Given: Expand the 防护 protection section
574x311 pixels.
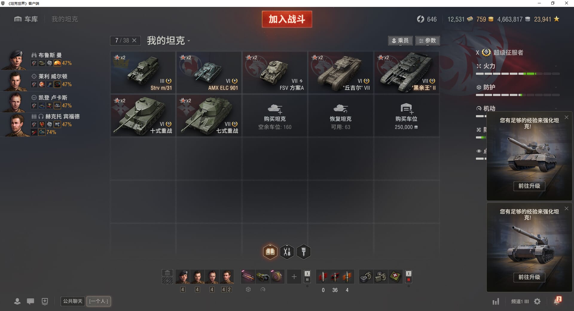Looking at the screenshot, I should (517, 87).
